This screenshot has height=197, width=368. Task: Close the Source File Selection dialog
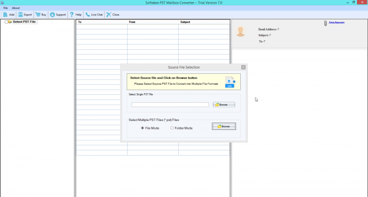pos(243,67)
